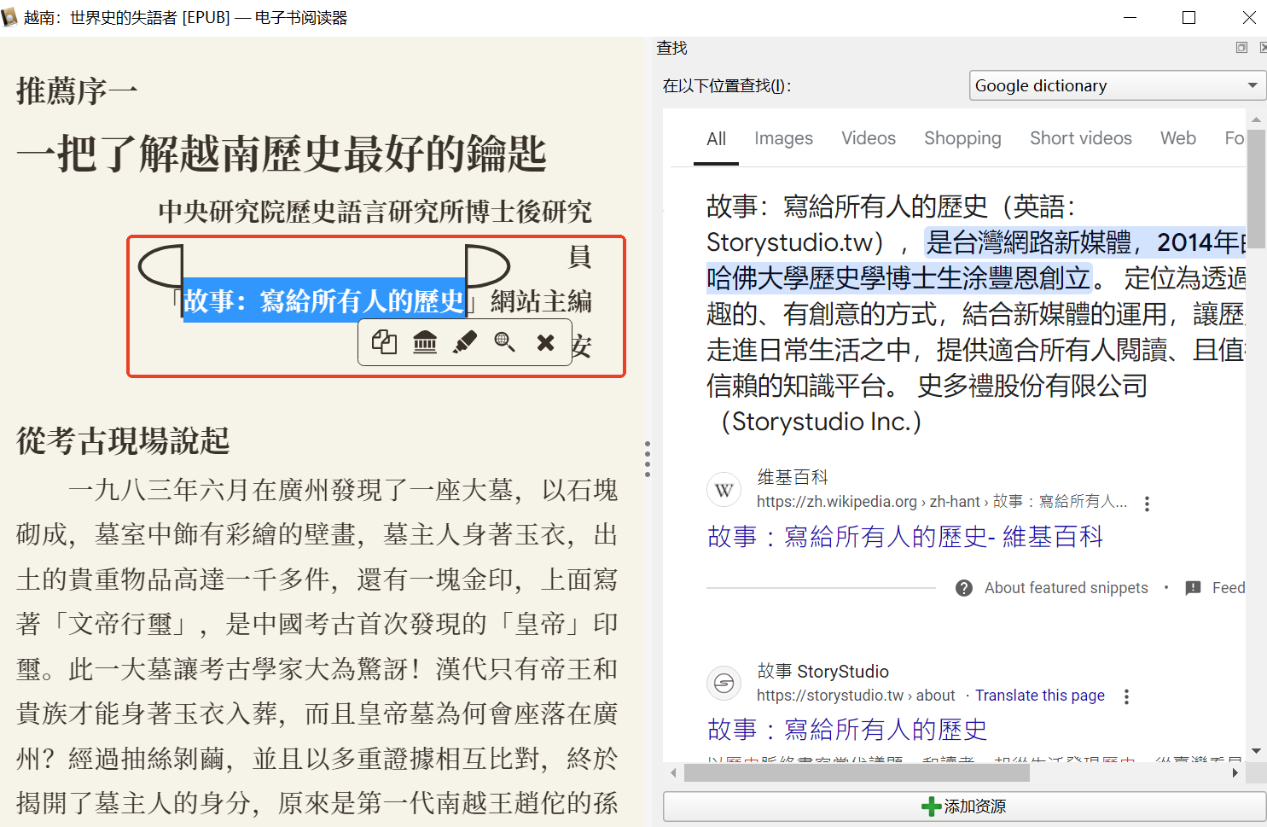The height and width of the screenshot is (827, 1267).
Task: Open the Short videos tab
Action: 1080,138
